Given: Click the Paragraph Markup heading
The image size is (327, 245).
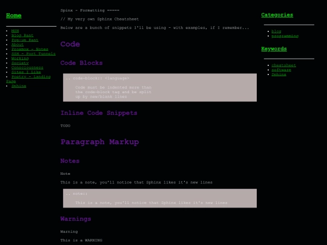Looking at the screenshot, I should point(100,142).
